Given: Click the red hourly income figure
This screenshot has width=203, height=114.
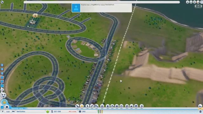Looking at the screenshot, I should click(x=73, y=111).
